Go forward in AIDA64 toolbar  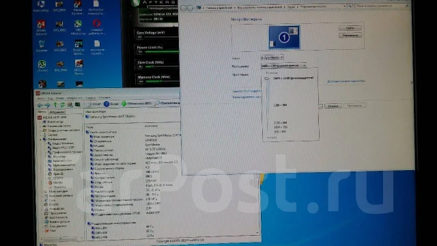(47, 105)
